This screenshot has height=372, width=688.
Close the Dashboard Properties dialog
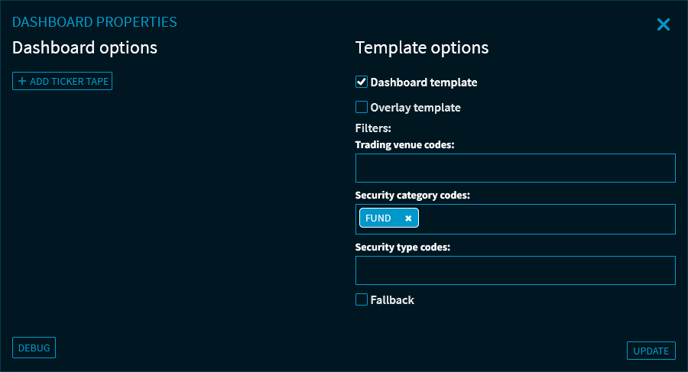point(663,24)
